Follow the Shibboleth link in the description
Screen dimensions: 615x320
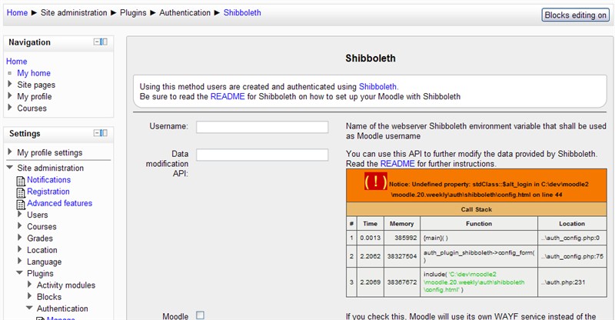click(x=377, y=86)
